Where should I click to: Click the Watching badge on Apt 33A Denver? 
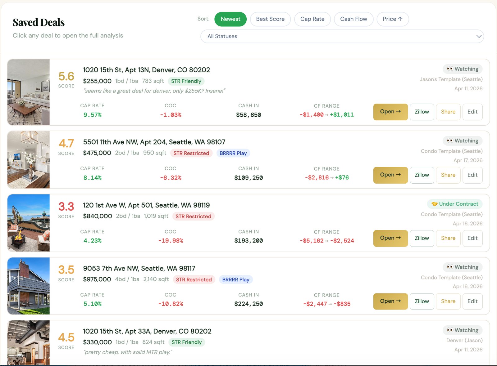tap(462, 330)
